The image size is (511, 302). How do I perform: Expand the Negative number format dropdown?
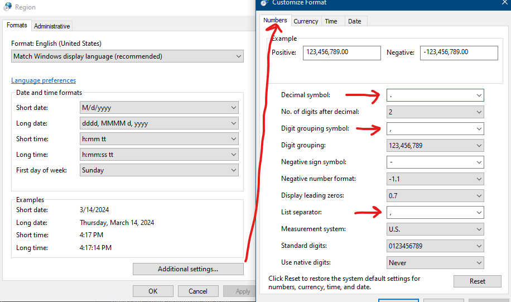tap(435, 179)
